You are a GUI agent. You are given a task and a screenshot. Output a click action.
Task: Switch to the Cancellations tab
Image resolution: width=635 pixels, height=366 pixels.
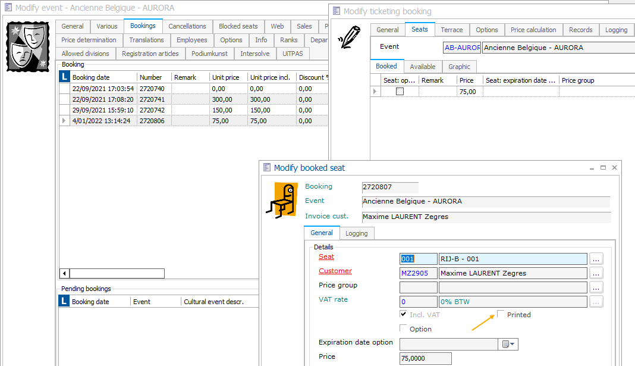click(x=187, y=26)
